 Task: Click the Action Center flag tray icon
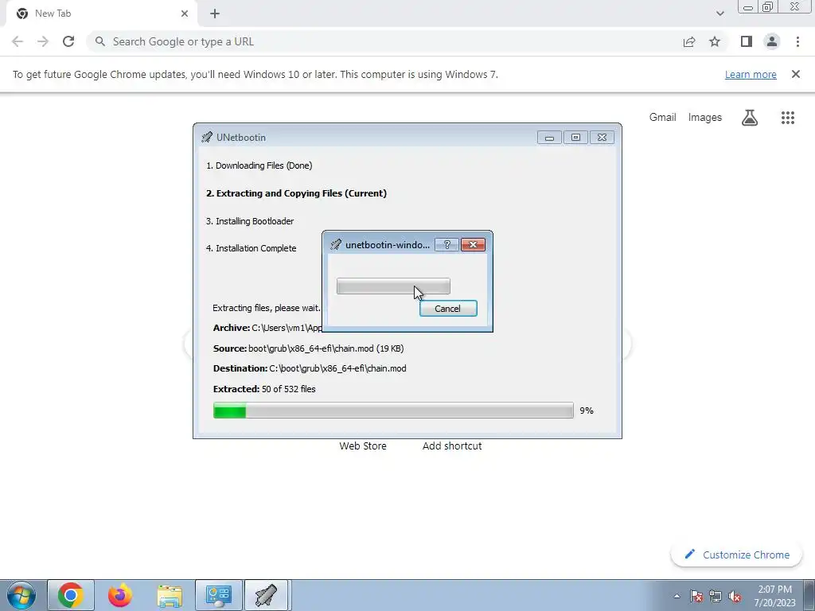696,596
